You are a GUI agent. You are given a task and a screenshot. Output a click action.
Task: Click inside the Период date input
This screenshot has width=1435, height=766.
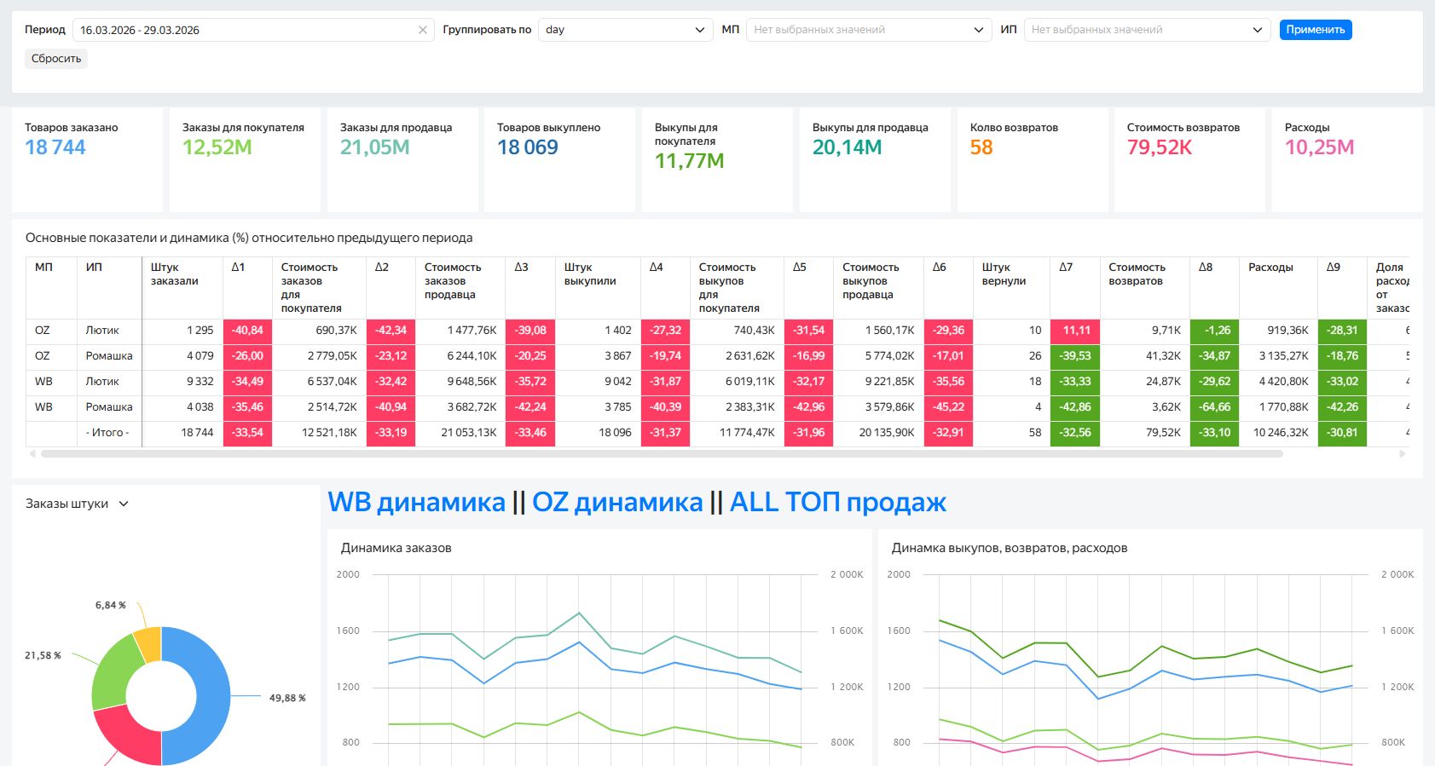[x=243, y=30]
